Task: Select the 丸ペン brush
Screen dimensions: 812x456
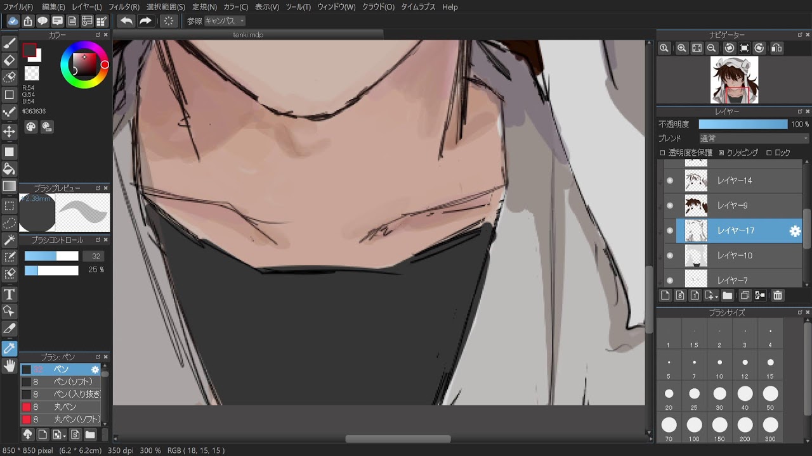Action: point(61,407)
